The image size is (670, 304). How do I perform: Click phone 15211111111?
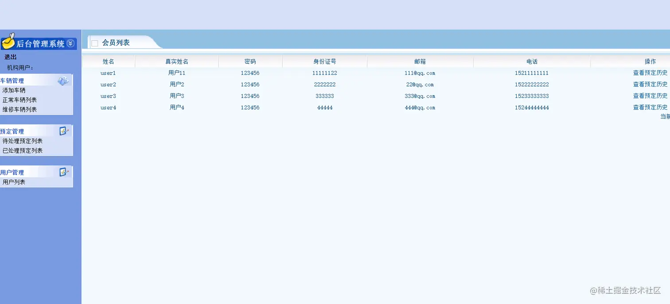click(532, 73)
